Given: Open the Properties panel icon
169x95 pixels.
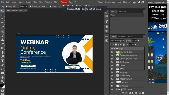Looking at the screenshot, I should 107,16.
